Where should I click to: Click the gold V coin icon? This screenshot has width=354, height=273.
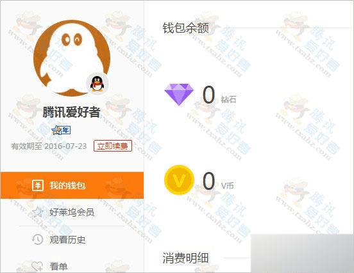179,180
